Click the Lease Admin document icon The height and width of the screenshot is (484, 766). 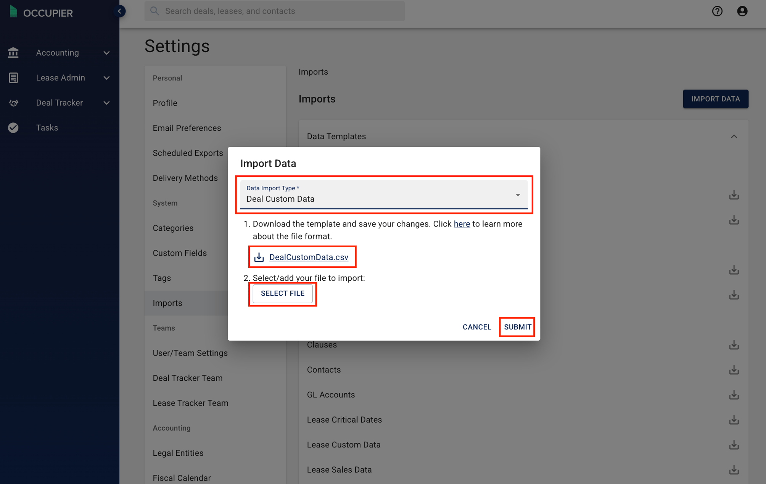click(13, 78)
